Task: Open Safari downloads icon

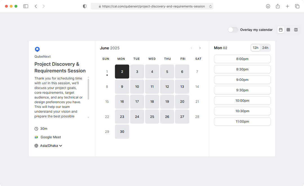Action: point(268,6)
